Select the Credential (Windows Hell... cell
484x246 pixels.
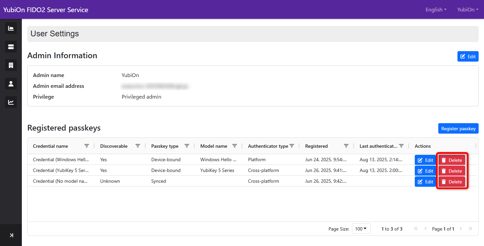coord(61,160)
